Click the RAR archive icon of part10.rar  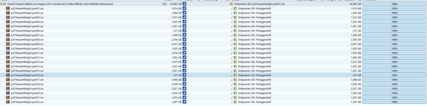8,48
